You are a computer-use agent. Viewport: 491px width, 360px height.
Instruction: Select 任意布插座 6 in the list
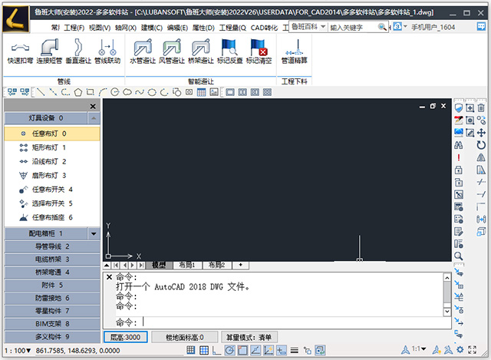click(52, 217)
